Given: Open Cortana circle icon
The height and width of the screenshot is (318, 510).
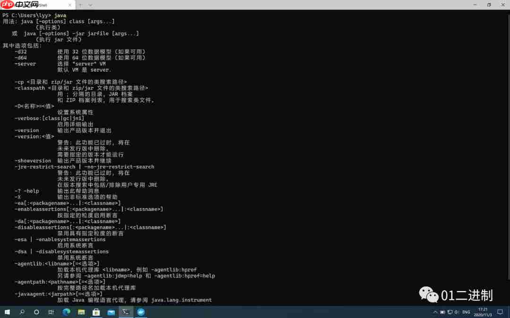Looking at the screenshot, I should (36, 312).
